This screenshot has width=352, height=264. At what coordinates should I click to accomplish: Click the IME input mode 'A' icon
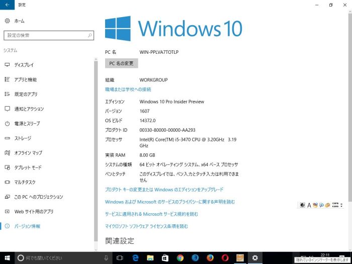tap(309, 205)
